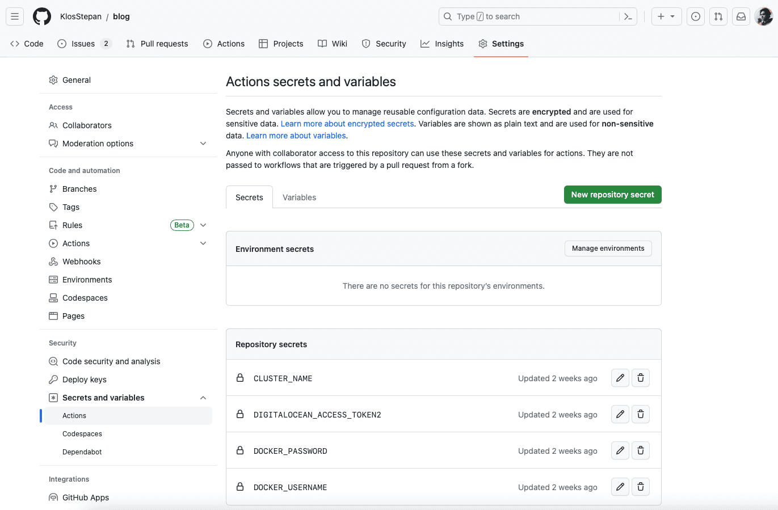Open notifications inbox
Viewport: 778px width, 510px height.
pyautogui.click(x=741, y=16)
